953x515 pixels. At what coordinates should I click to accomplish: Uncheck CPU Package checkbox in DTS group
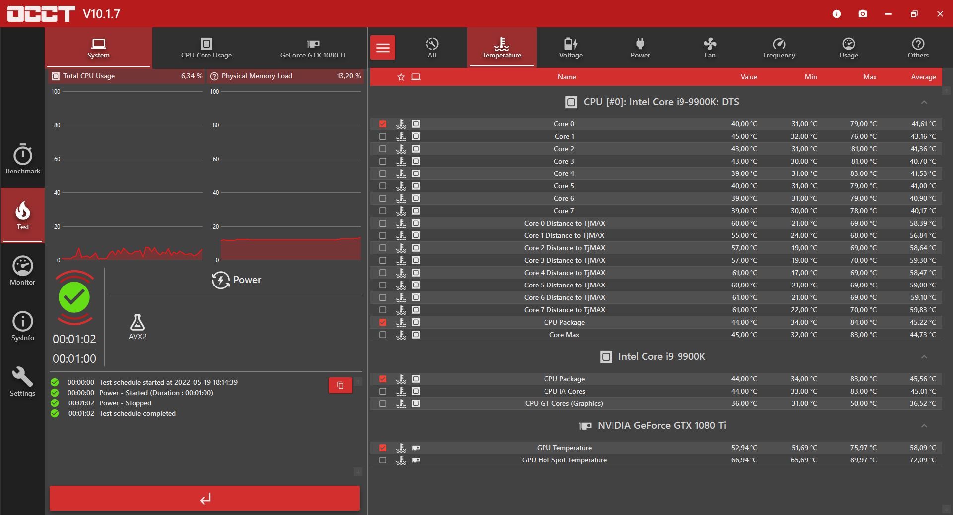(383, 322)
